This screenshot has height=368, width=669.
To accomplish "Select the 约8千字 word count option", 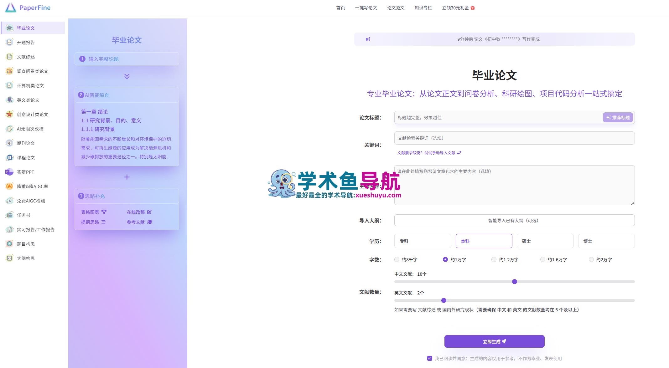I will (x=397, y=259).
